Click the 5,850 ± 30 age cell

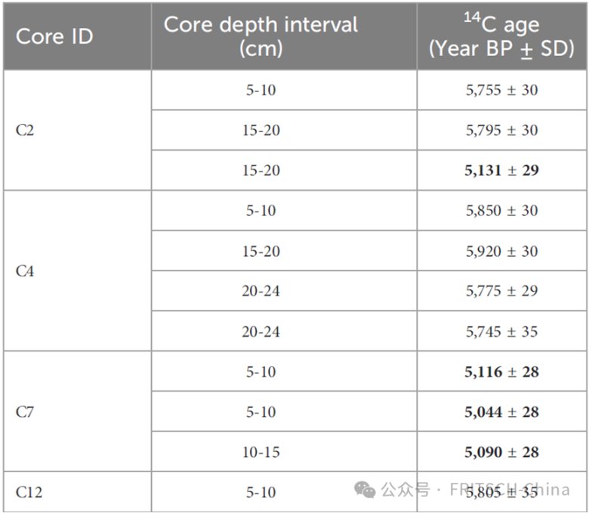[501, 211]
